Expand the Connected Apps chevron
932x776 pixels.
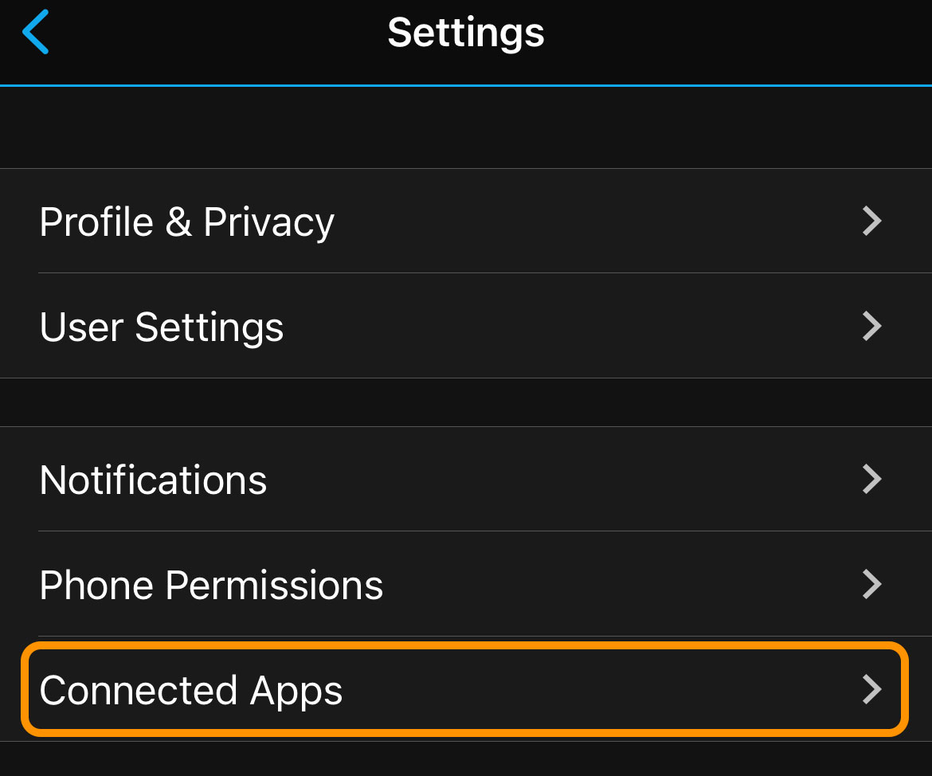(871, 690)
